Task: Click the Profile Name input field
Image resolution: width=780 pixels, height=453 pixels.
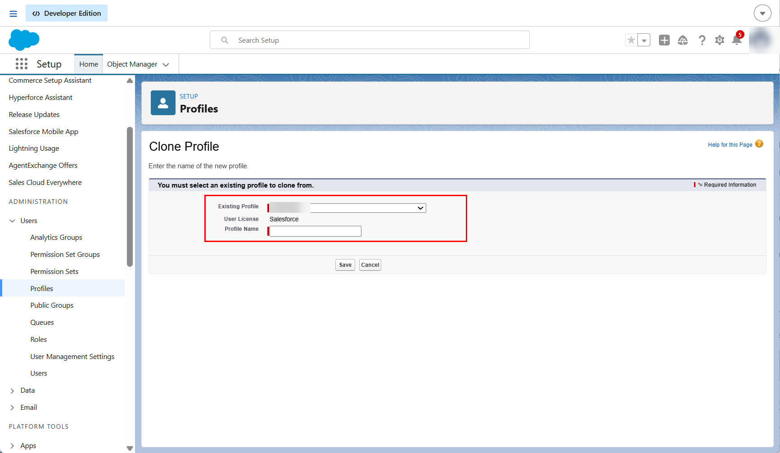Action: tap(316, 231)
